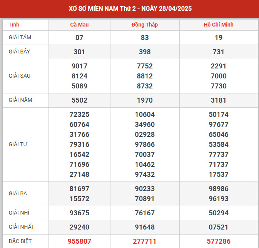This screenshot has height=248, width=259.
Task: Click fourth prize number 31766
Action: click(x=79, y=135)
